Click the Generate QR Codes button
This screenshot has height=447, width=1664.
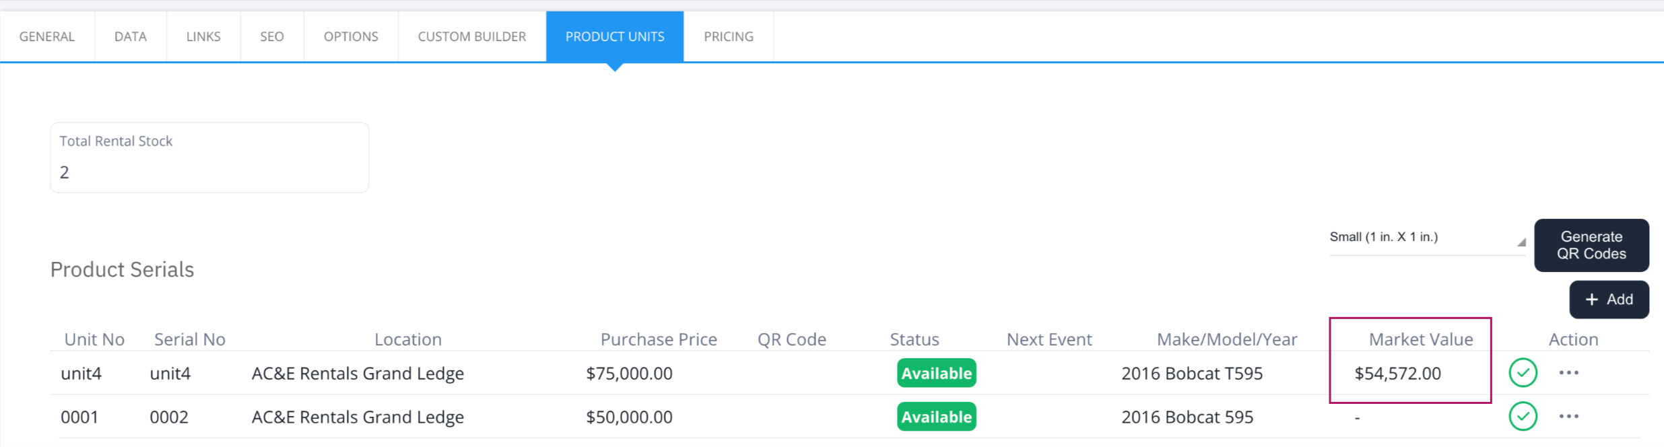tap(1591, 245)
